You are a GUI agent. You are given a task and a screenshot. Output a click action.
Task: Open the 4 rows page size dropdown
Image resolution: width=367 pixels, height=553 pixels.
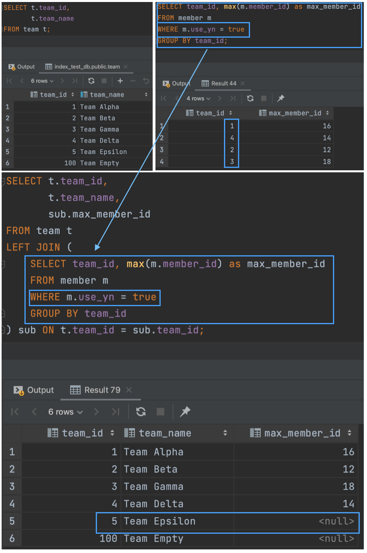[198, 98]
